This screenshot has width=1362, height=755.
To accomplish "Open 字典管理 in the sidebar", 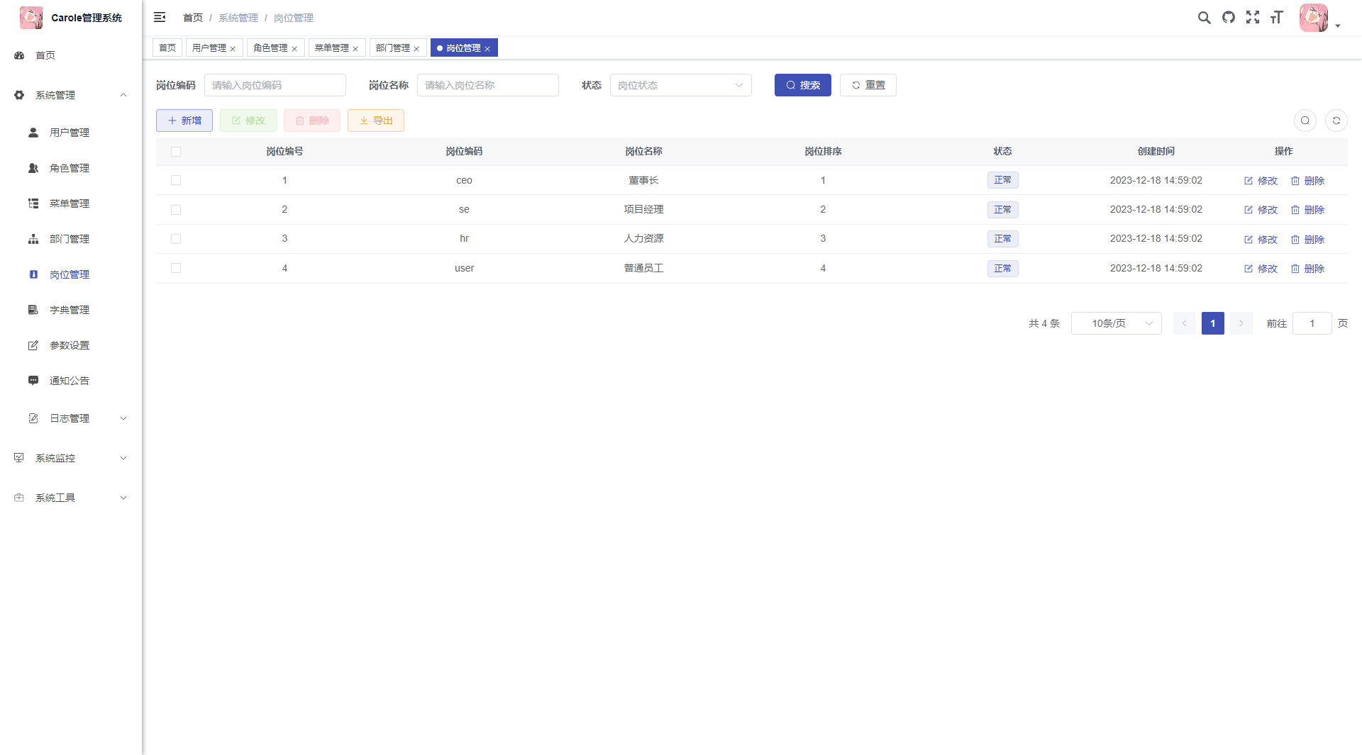I will (71, 310).
